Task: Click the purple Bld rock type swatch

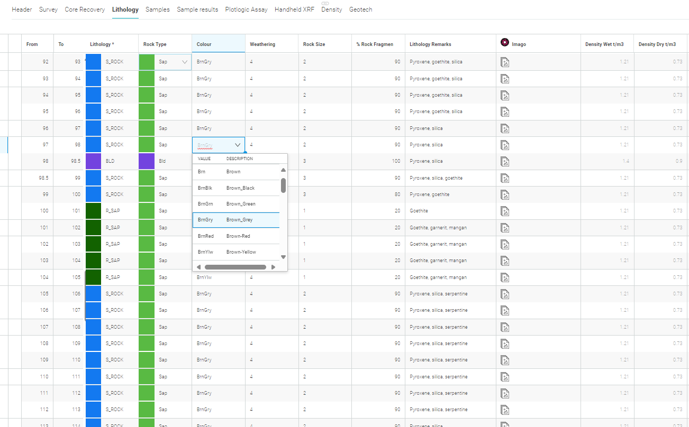Action: [147, 161]
